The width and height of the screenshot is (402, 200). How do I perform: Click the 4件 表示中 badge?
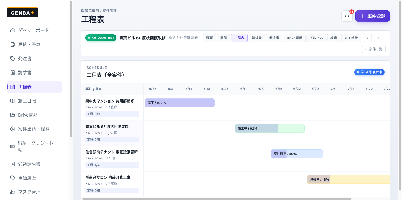[x=369, y=72]
